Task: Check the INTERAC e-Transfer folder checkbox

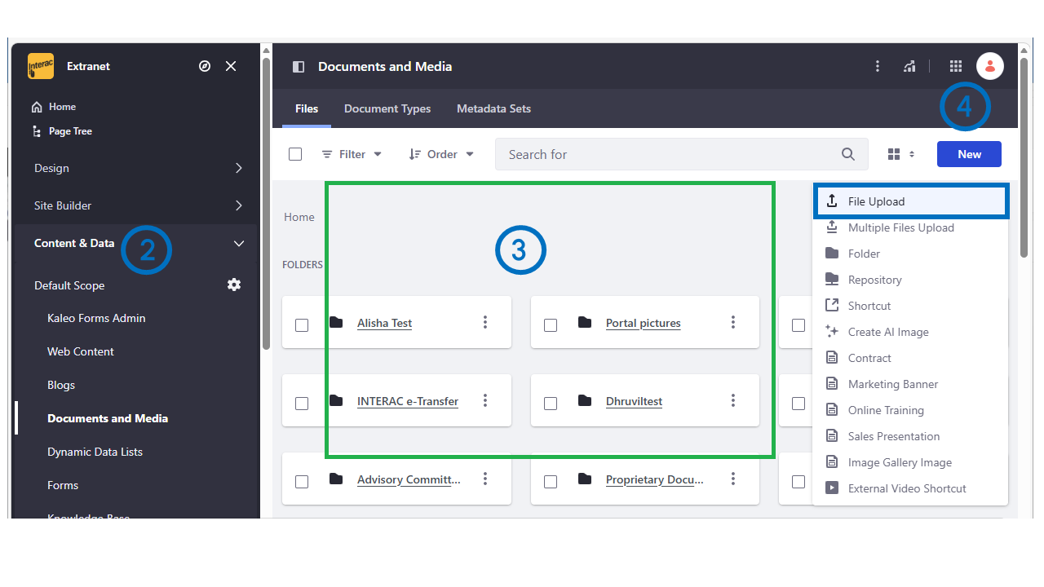Action: coord(302,404)
